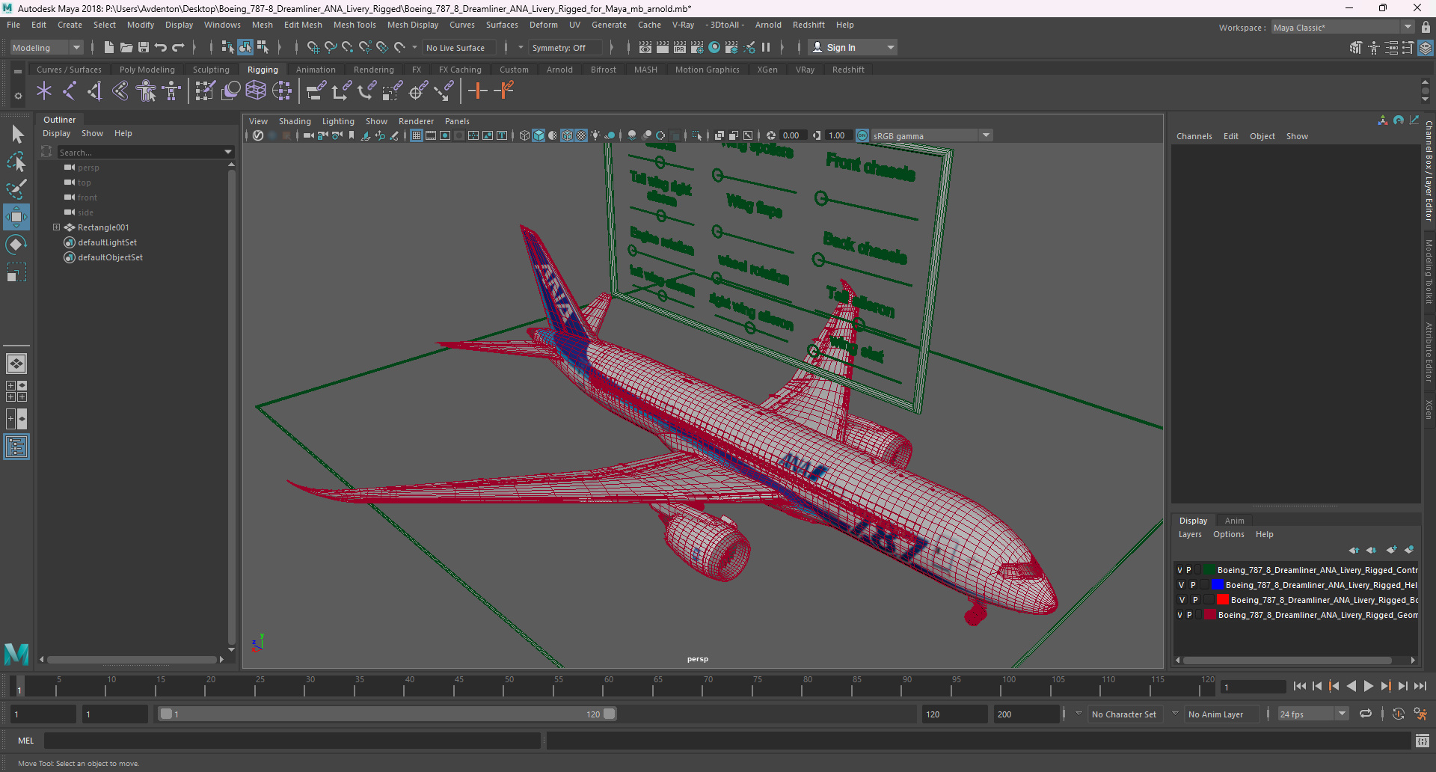Toggle display type box of Rigged_Bo layer
This screenshot has width=1436, height=772.
pyautogui.click(x=1208, y=600)
